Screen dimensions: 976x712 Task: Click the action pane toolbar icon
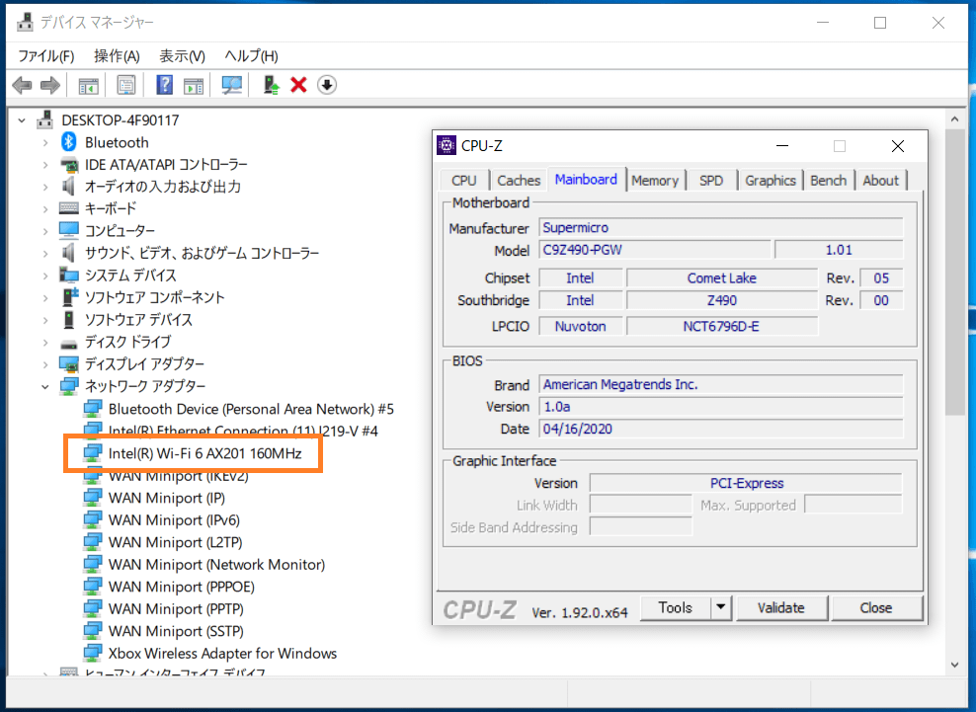point(194,85)
